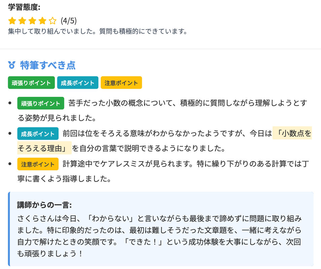Viewport: 321px width, 269px height.
Task: Click the 注意ポイント badge in the third bullet
Action: tap(38, 164)
